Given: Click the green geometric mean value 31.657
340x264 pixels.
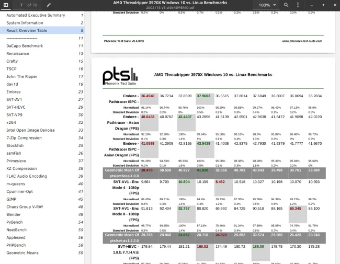Looking at the screenshot, I should [x=184, y=235].
